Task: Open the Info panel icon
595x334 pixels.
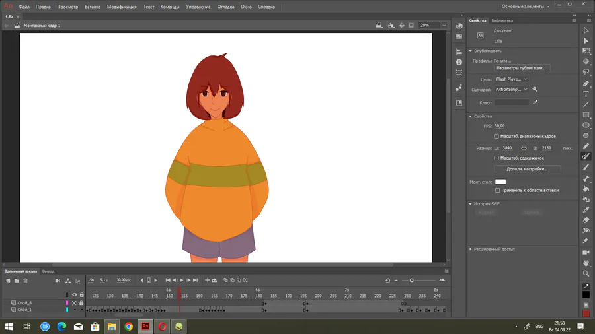Action: click(x=459, y=62)
